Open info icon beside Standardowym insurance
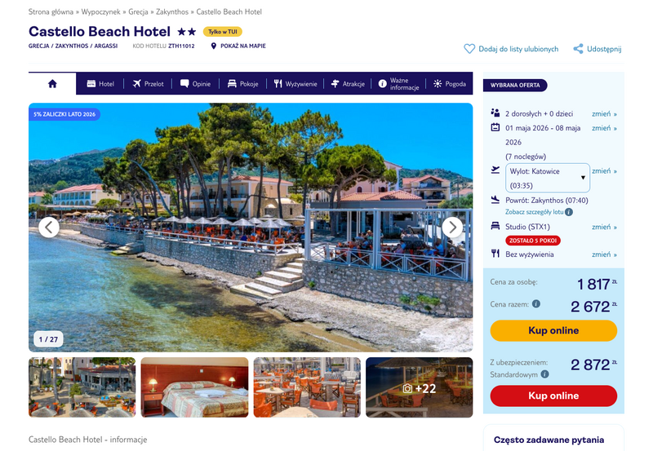653x451 pixels. click(544, 374)
